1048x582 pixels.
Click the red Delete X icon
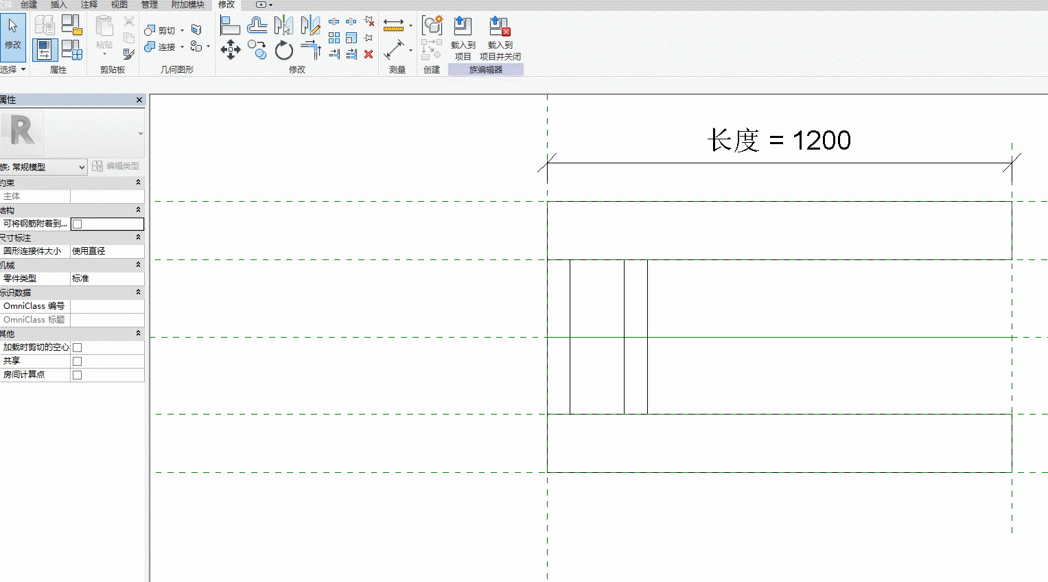pyautogui.click(x=369, y=54)
